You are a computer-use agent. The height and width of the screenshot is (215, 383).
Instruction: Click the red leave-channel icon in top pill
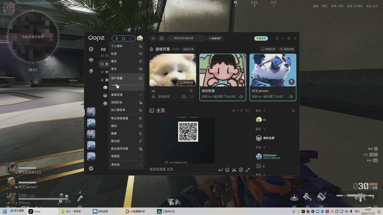coord(131,38)
